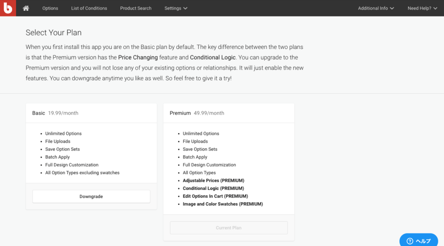Click the red 'b' app logo
This screenshot has width=444, height=246.
tap(8, 8)
